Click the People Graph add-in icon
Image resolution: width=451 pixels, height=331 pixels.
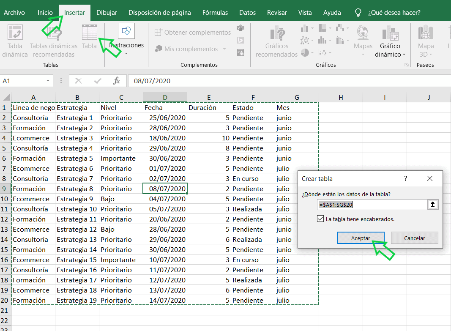241,52
